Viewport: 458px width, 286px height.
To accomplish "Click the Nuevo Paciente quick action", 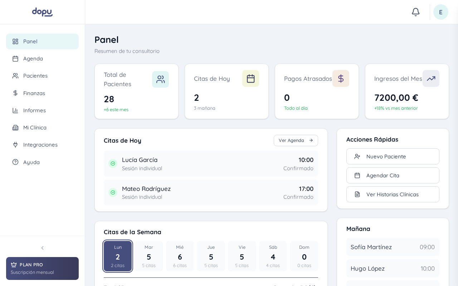I will (393, 157).
